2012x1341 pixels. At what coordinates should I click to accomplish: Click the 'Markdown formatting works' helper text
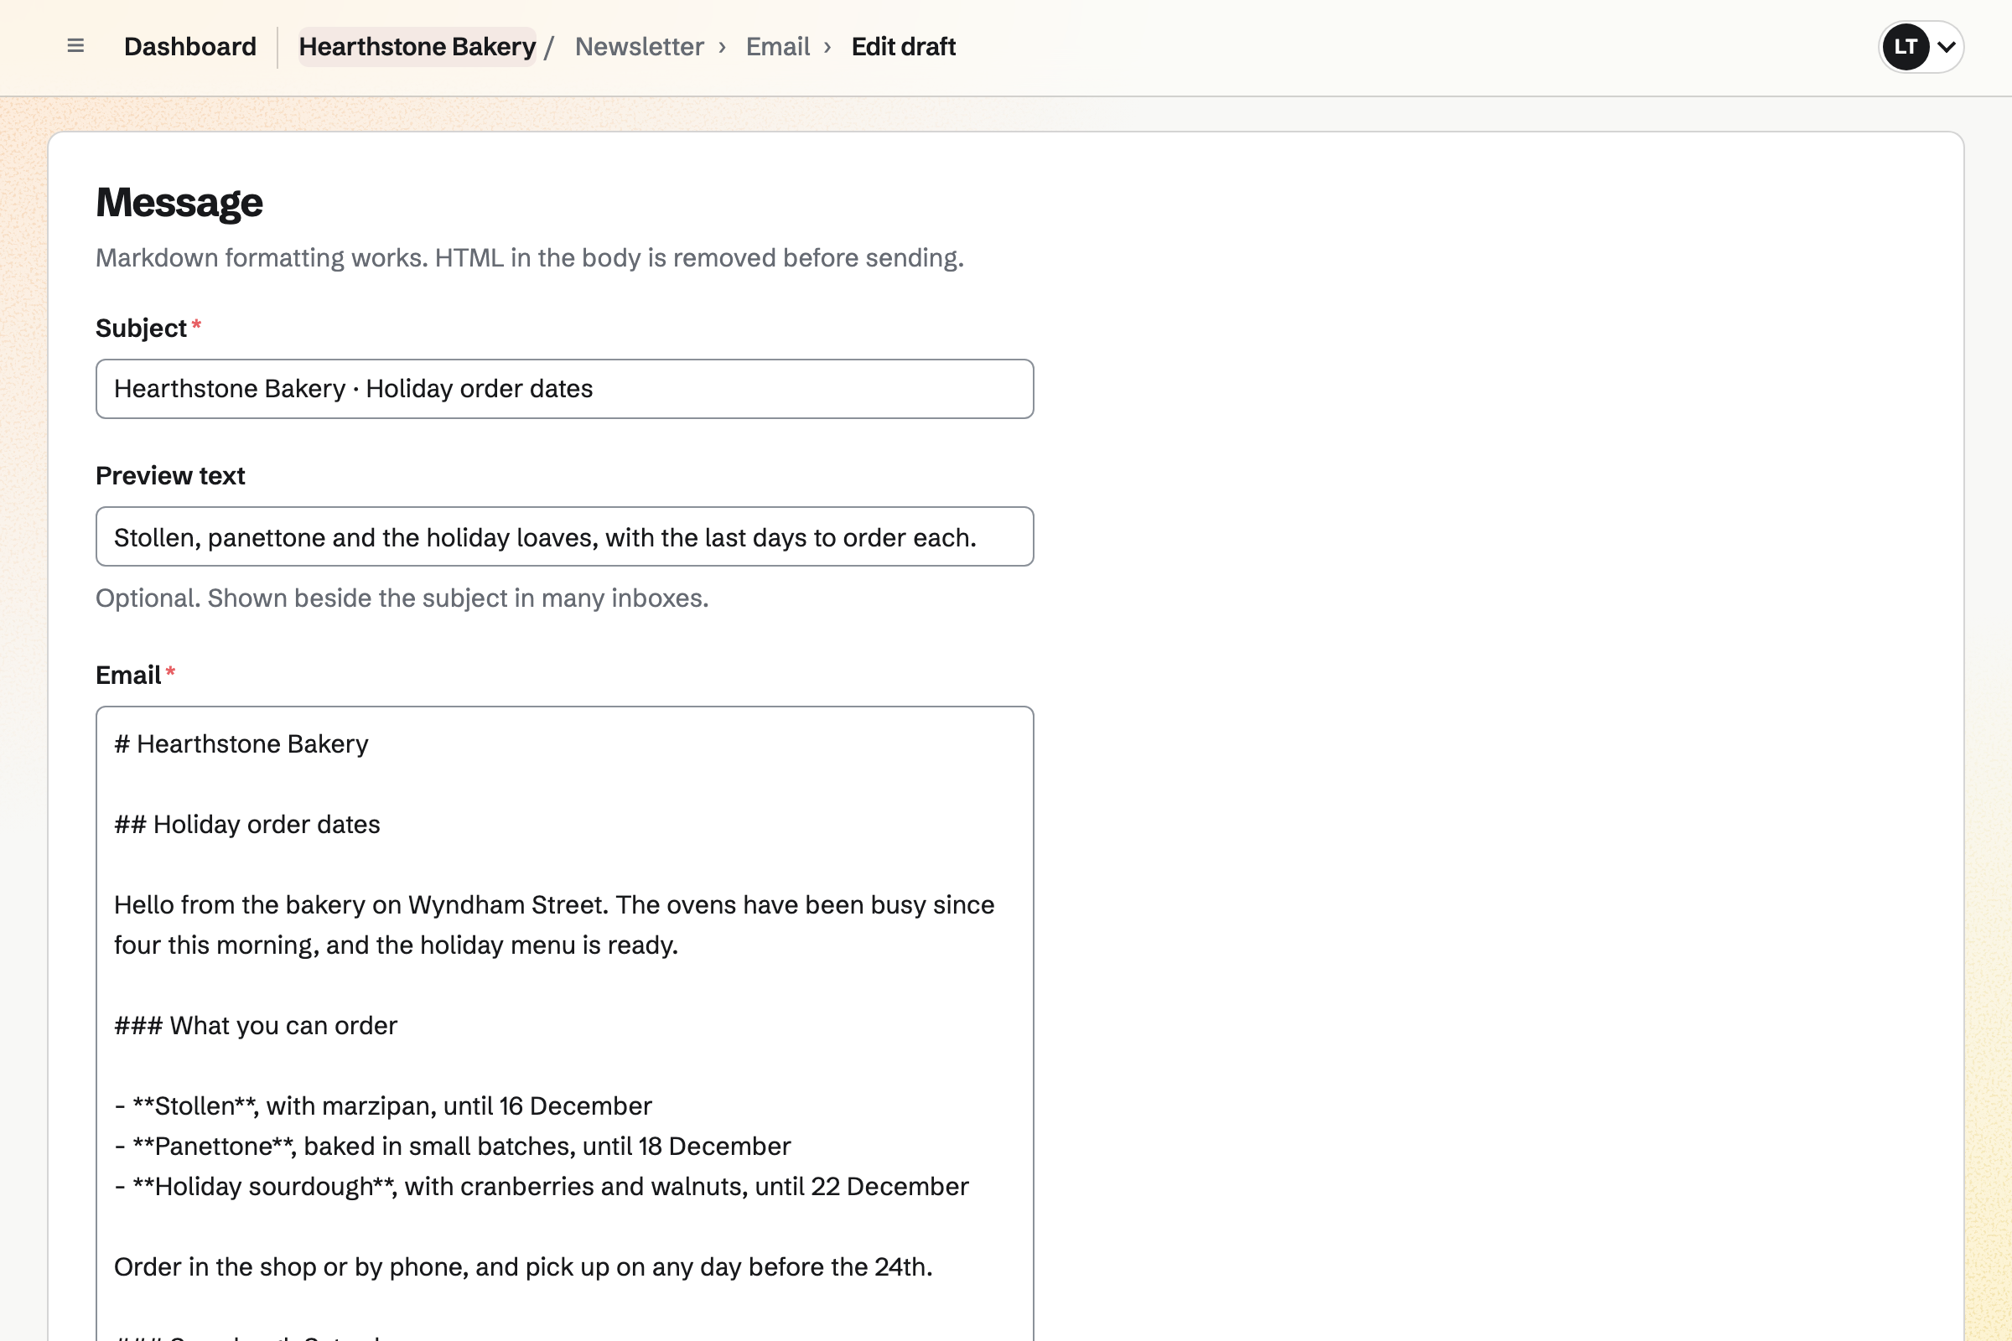pyautogui.click(x=530, y=257)
